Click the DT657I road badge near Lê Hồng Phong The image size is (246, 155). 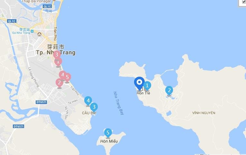click(41, 102)
